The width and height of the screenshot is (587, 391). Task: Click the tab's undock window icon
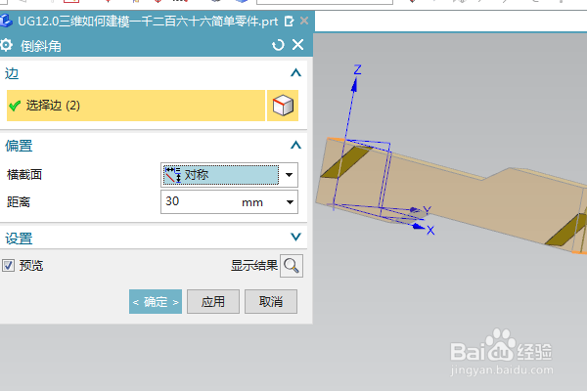[289, 22]
